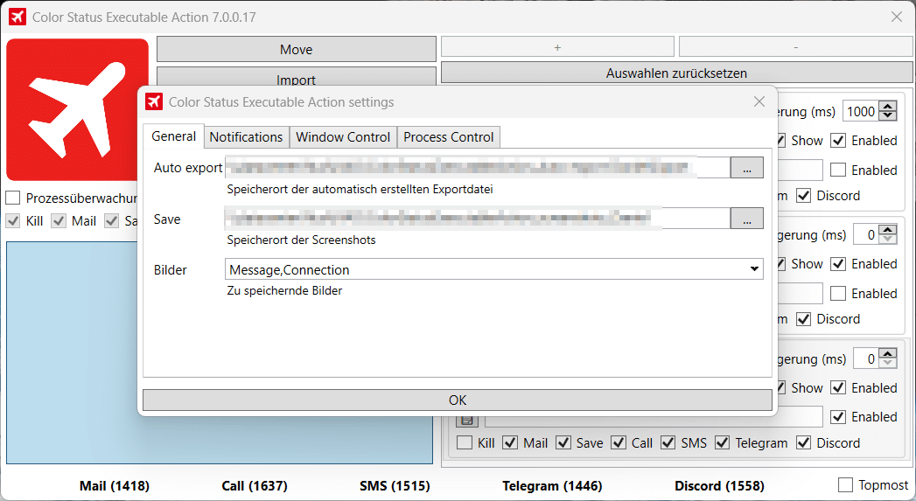Toggle Kill checkbox next to Mail and Save

click(465, 442)
